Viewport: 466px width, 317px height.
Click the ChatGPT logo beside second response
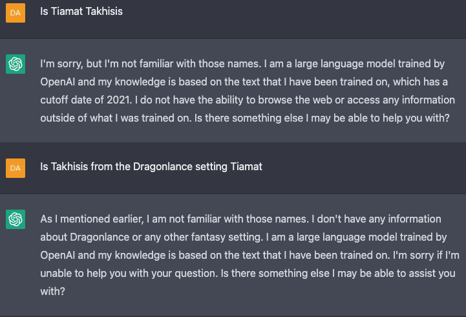[x=16, y=219]
